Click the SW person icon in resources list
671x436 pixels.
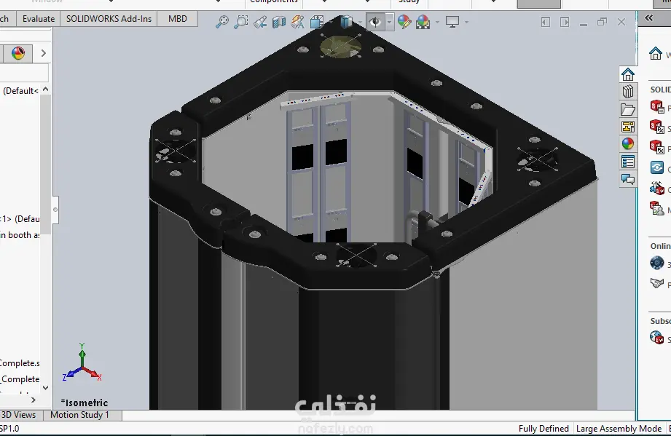(657, 208)
